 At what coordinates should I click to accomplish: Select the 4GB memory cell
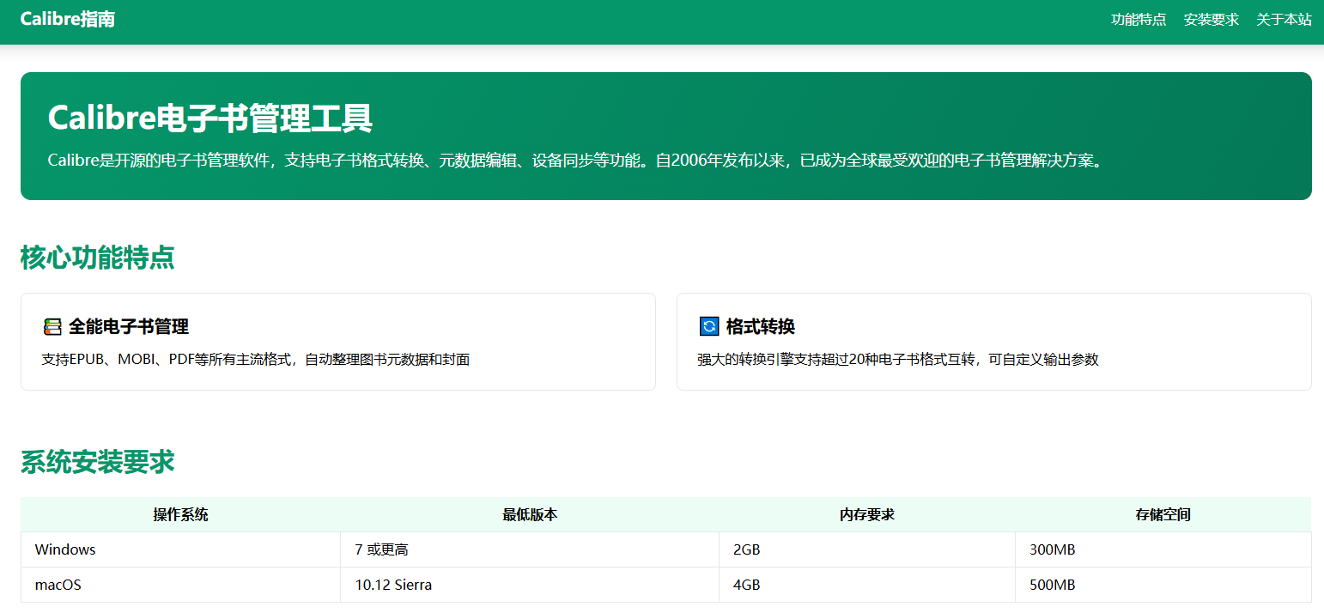tap(867, 585)
